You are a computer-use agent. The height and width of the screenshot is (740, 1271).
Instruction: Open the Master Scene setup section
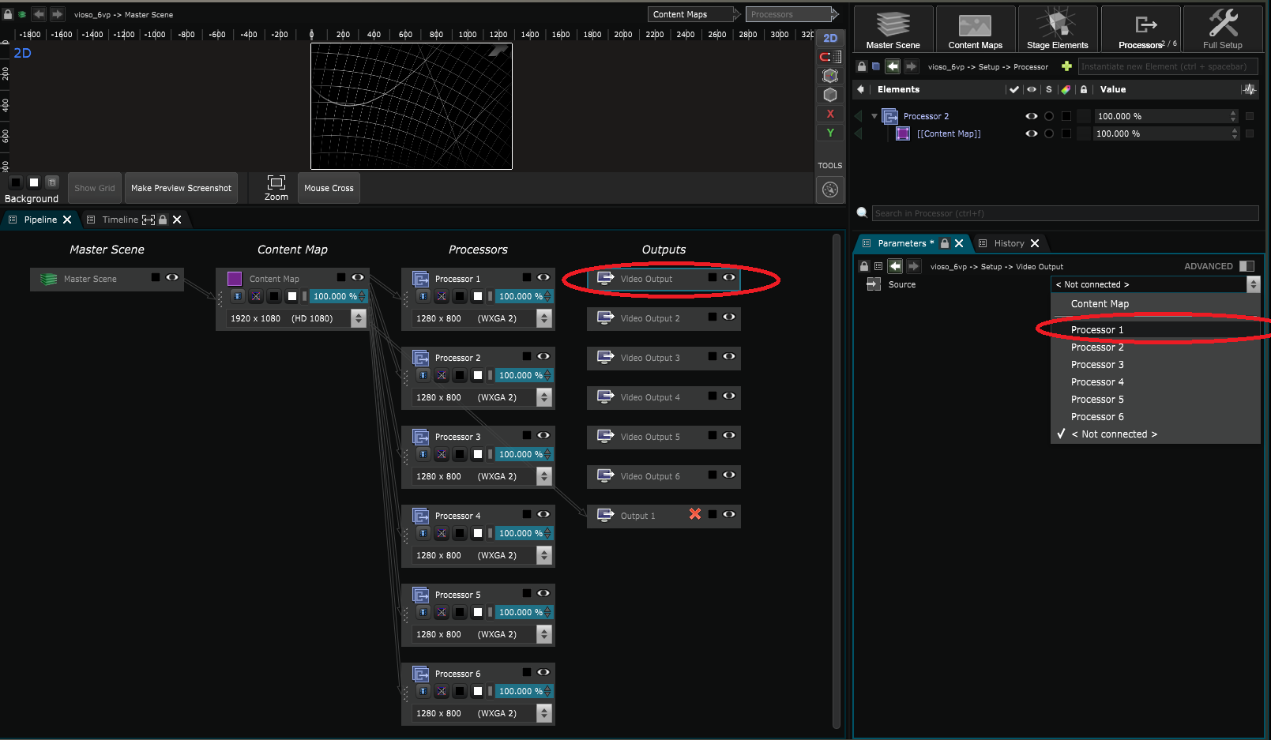click(x=893, y=29)
